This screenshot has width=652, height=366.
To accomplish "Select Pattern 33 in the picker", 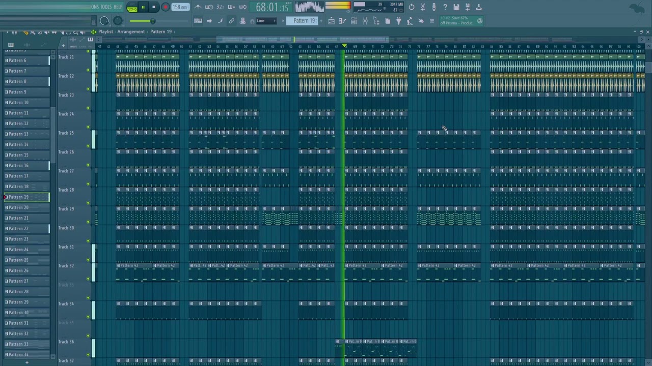I will (x=26, y=344).
